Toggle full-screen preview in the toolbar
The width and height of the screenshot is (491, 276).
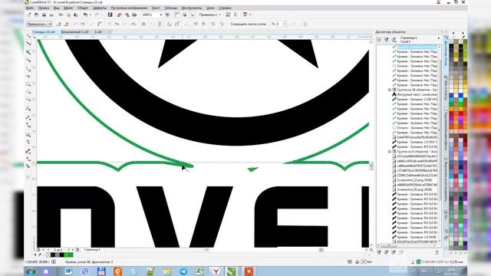point(167,15)
